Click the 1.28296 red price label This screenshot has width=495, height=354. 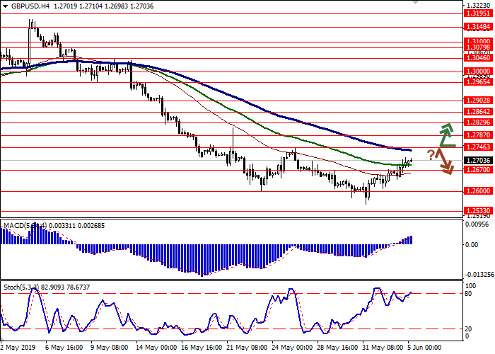click(477, 122)
